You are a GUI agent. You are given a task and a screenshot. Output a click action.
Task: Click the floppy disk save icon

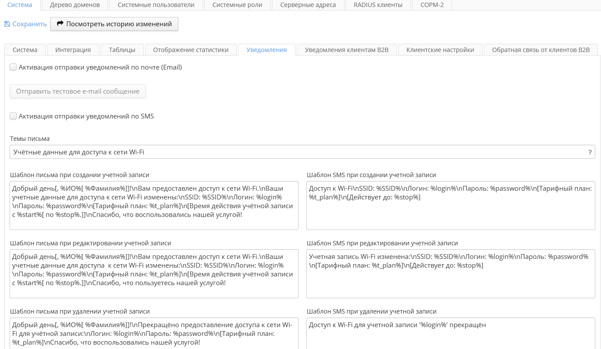click(7, 24)
